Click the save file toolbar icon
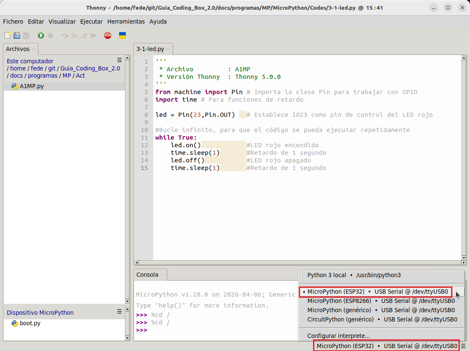The height and width of the screenshot is (351, 470). [26, 35]
